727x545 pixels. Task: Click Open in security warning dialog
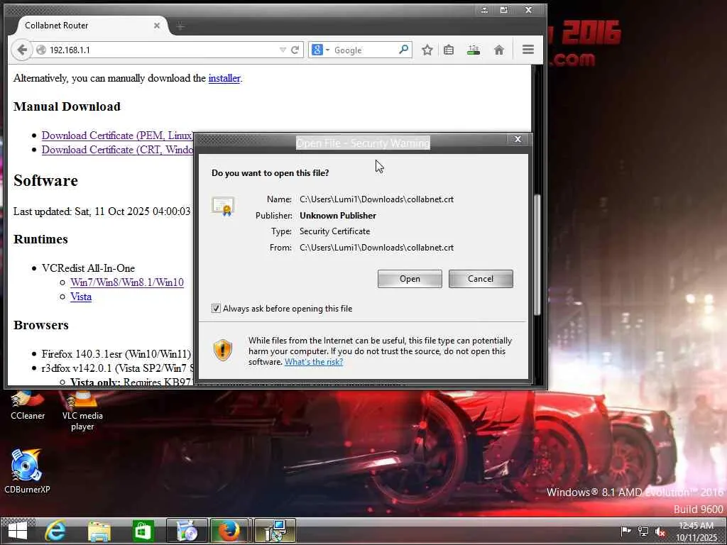(410, 279)
